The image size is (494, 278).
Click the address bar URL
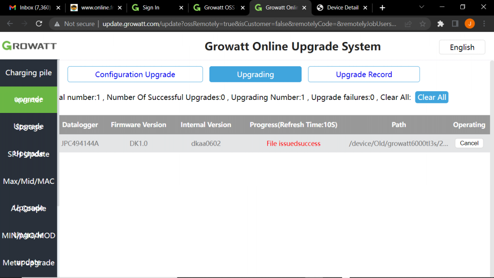pos(249,24)
